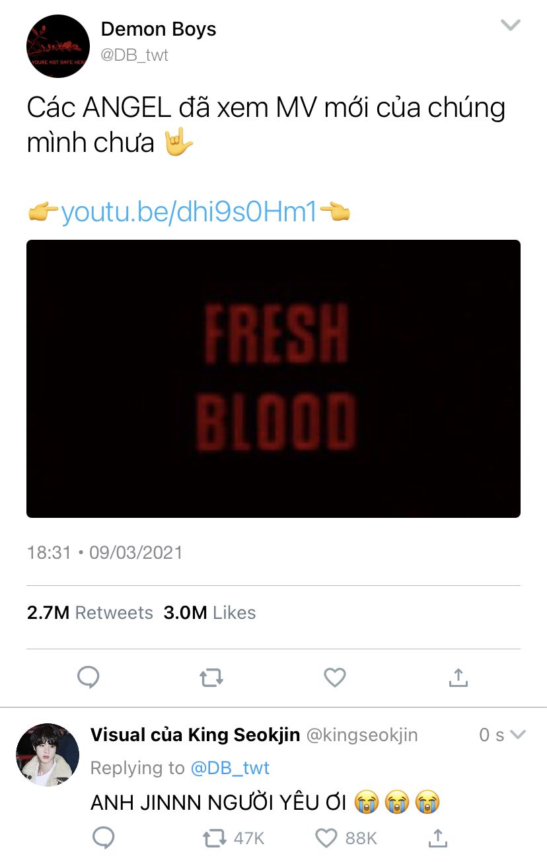Share the kingseokjin reply
This screenshot has height=862, width=547.
tap(437, 838)
